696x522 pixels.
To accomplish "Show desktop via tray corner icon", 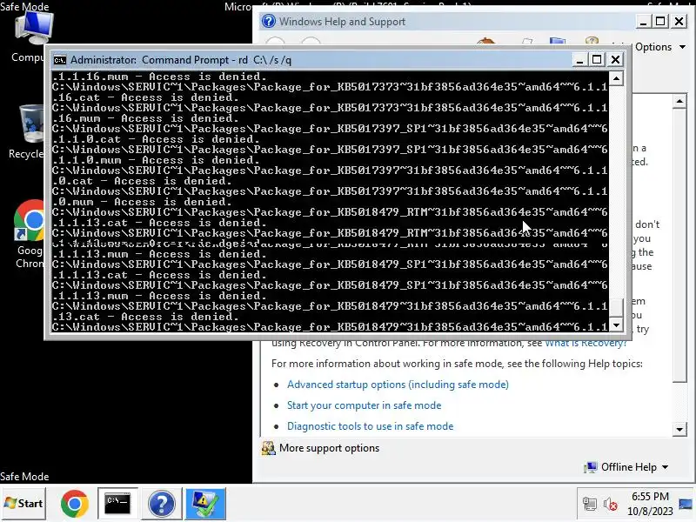I will 686,505.
